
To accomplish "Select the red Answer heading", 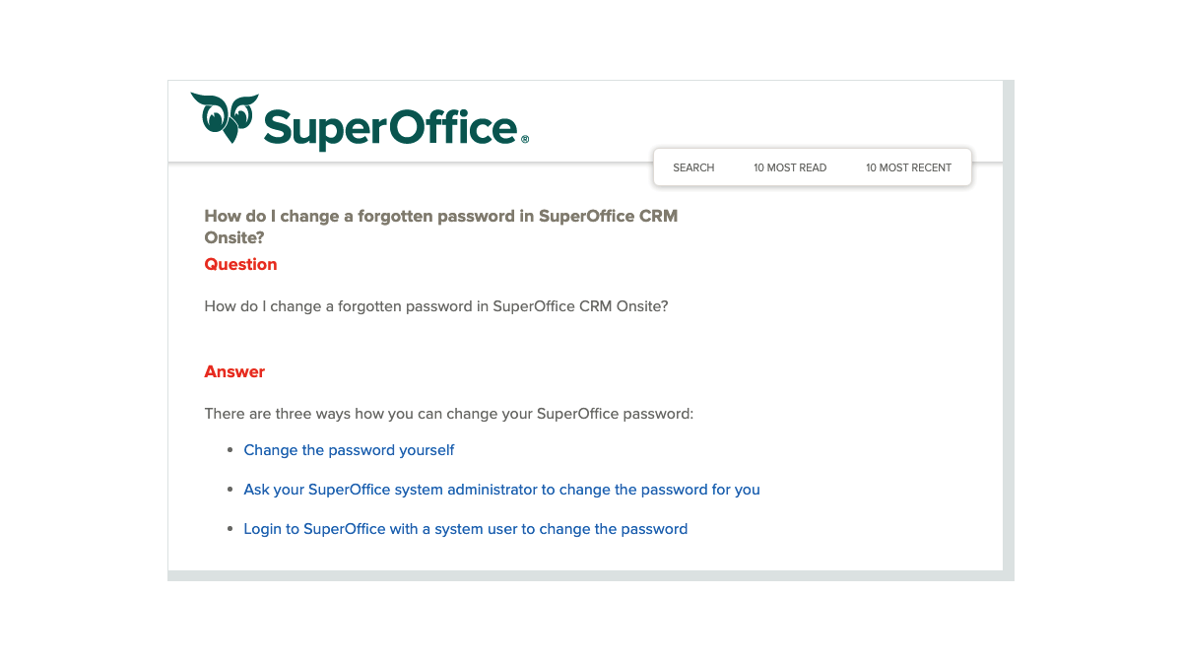I will tap(234, 371).
